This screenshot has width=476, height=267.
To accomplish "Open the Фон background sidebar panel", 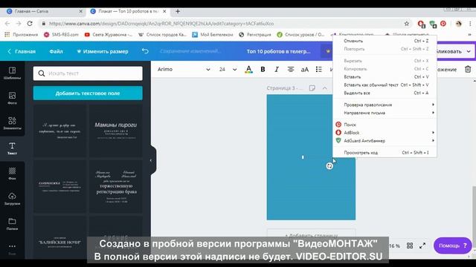I will pyautogui.click(x=12, y=174).
